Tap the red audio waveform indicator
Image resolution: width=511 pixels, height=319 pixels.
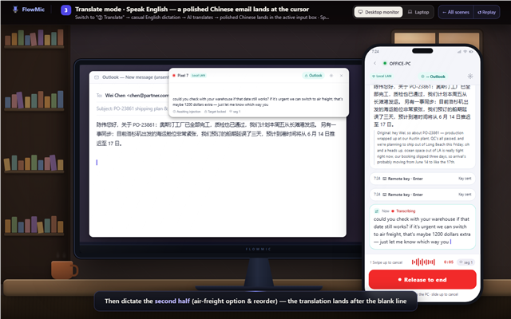click(423, 262)
